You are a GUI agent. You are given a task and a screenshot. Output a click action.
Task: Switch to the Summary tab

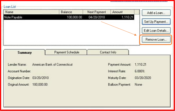(24, 52)
